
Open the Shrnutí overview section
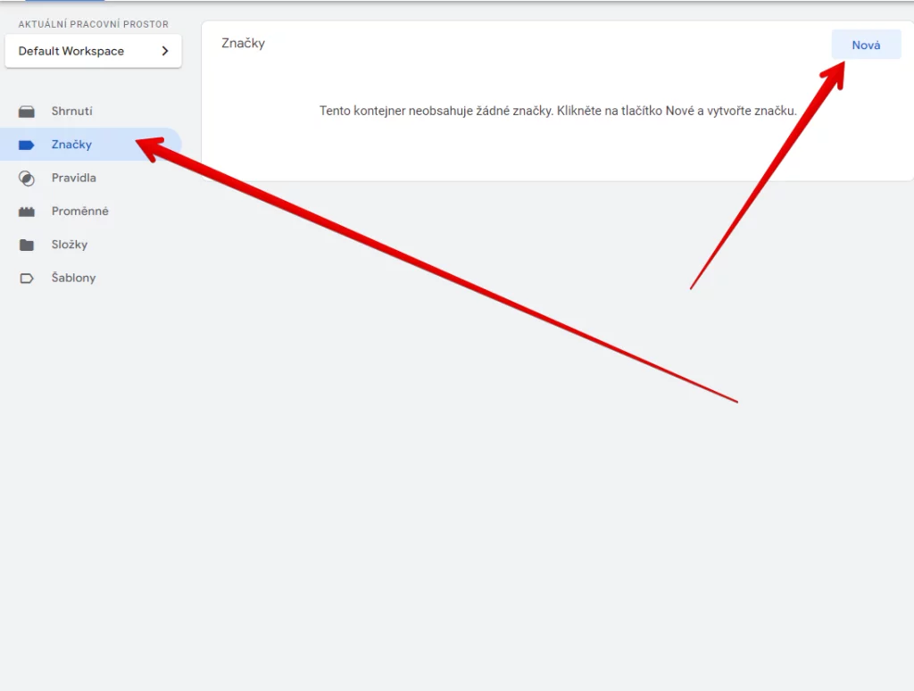click(x=90, y=112)
